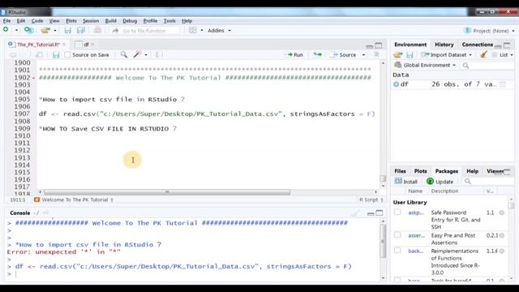Click the Environment pane search field
Image resolution: width=519 pixels, height=292 pixels.
pos(487,66)
